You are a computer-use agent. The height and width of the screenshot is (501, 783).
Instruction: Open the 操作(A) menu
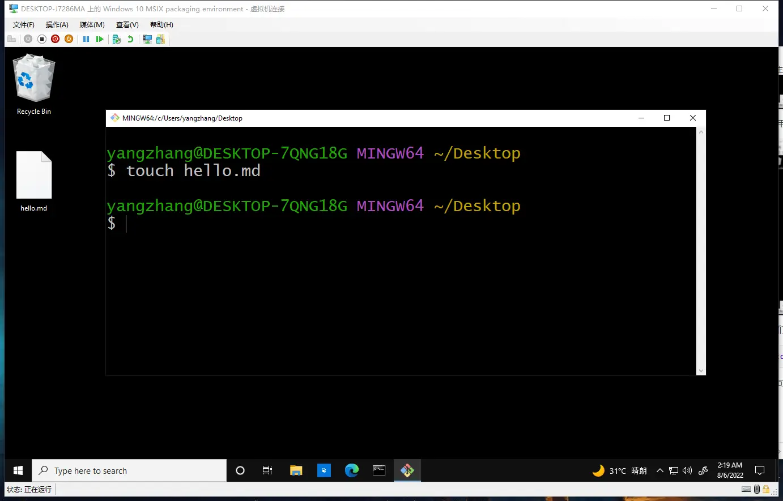[57, 25]
